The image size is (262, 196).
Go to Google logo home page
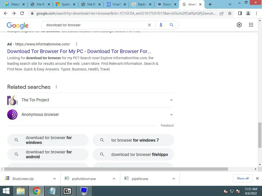[x=18, y=25]
